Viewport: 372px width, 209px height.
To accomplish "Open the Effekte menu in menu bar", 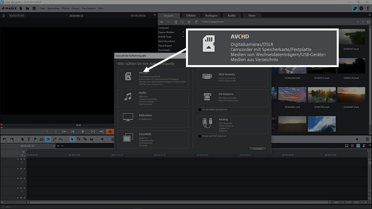I will coord(66,9).
